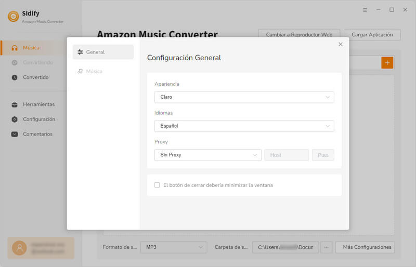Screen dimensions: 416x267
Task: Switch to the General settings tab
Action: pos(103,52)
